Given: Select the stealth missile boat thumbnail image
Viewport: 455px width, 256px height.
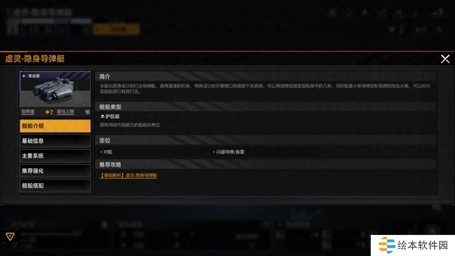Looking at the screenshot, I should pyautogui.click(x=55, y=89).
